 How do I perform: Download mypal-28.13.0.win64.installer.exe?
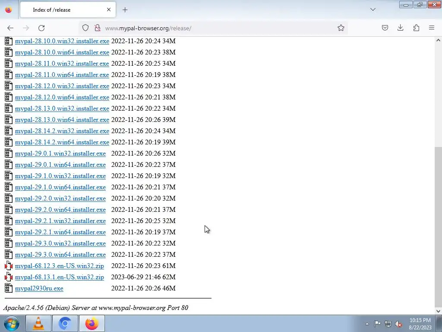[62, 120]
